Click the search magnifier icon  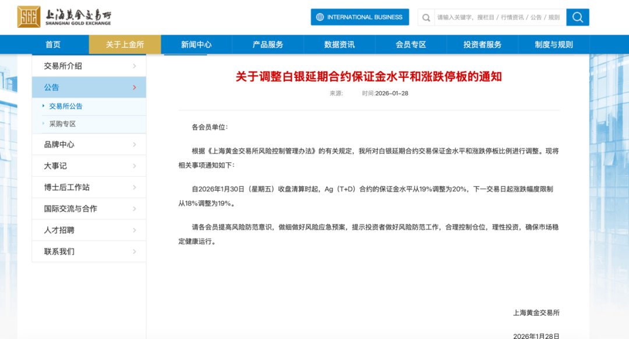(x=577, y=17)
